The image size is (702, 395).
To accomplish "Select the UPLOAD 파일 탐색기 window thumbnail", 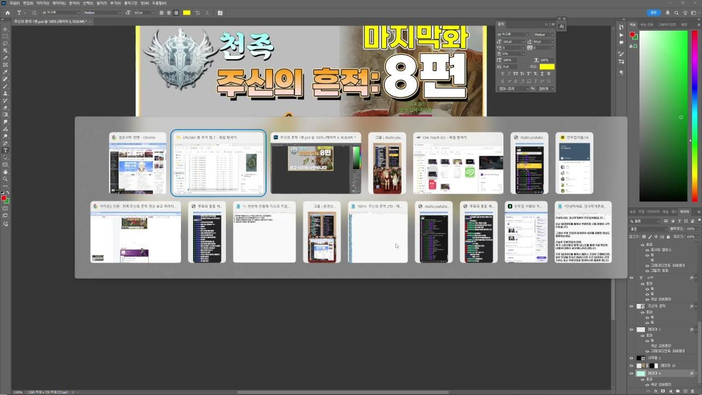I will 218,163.
